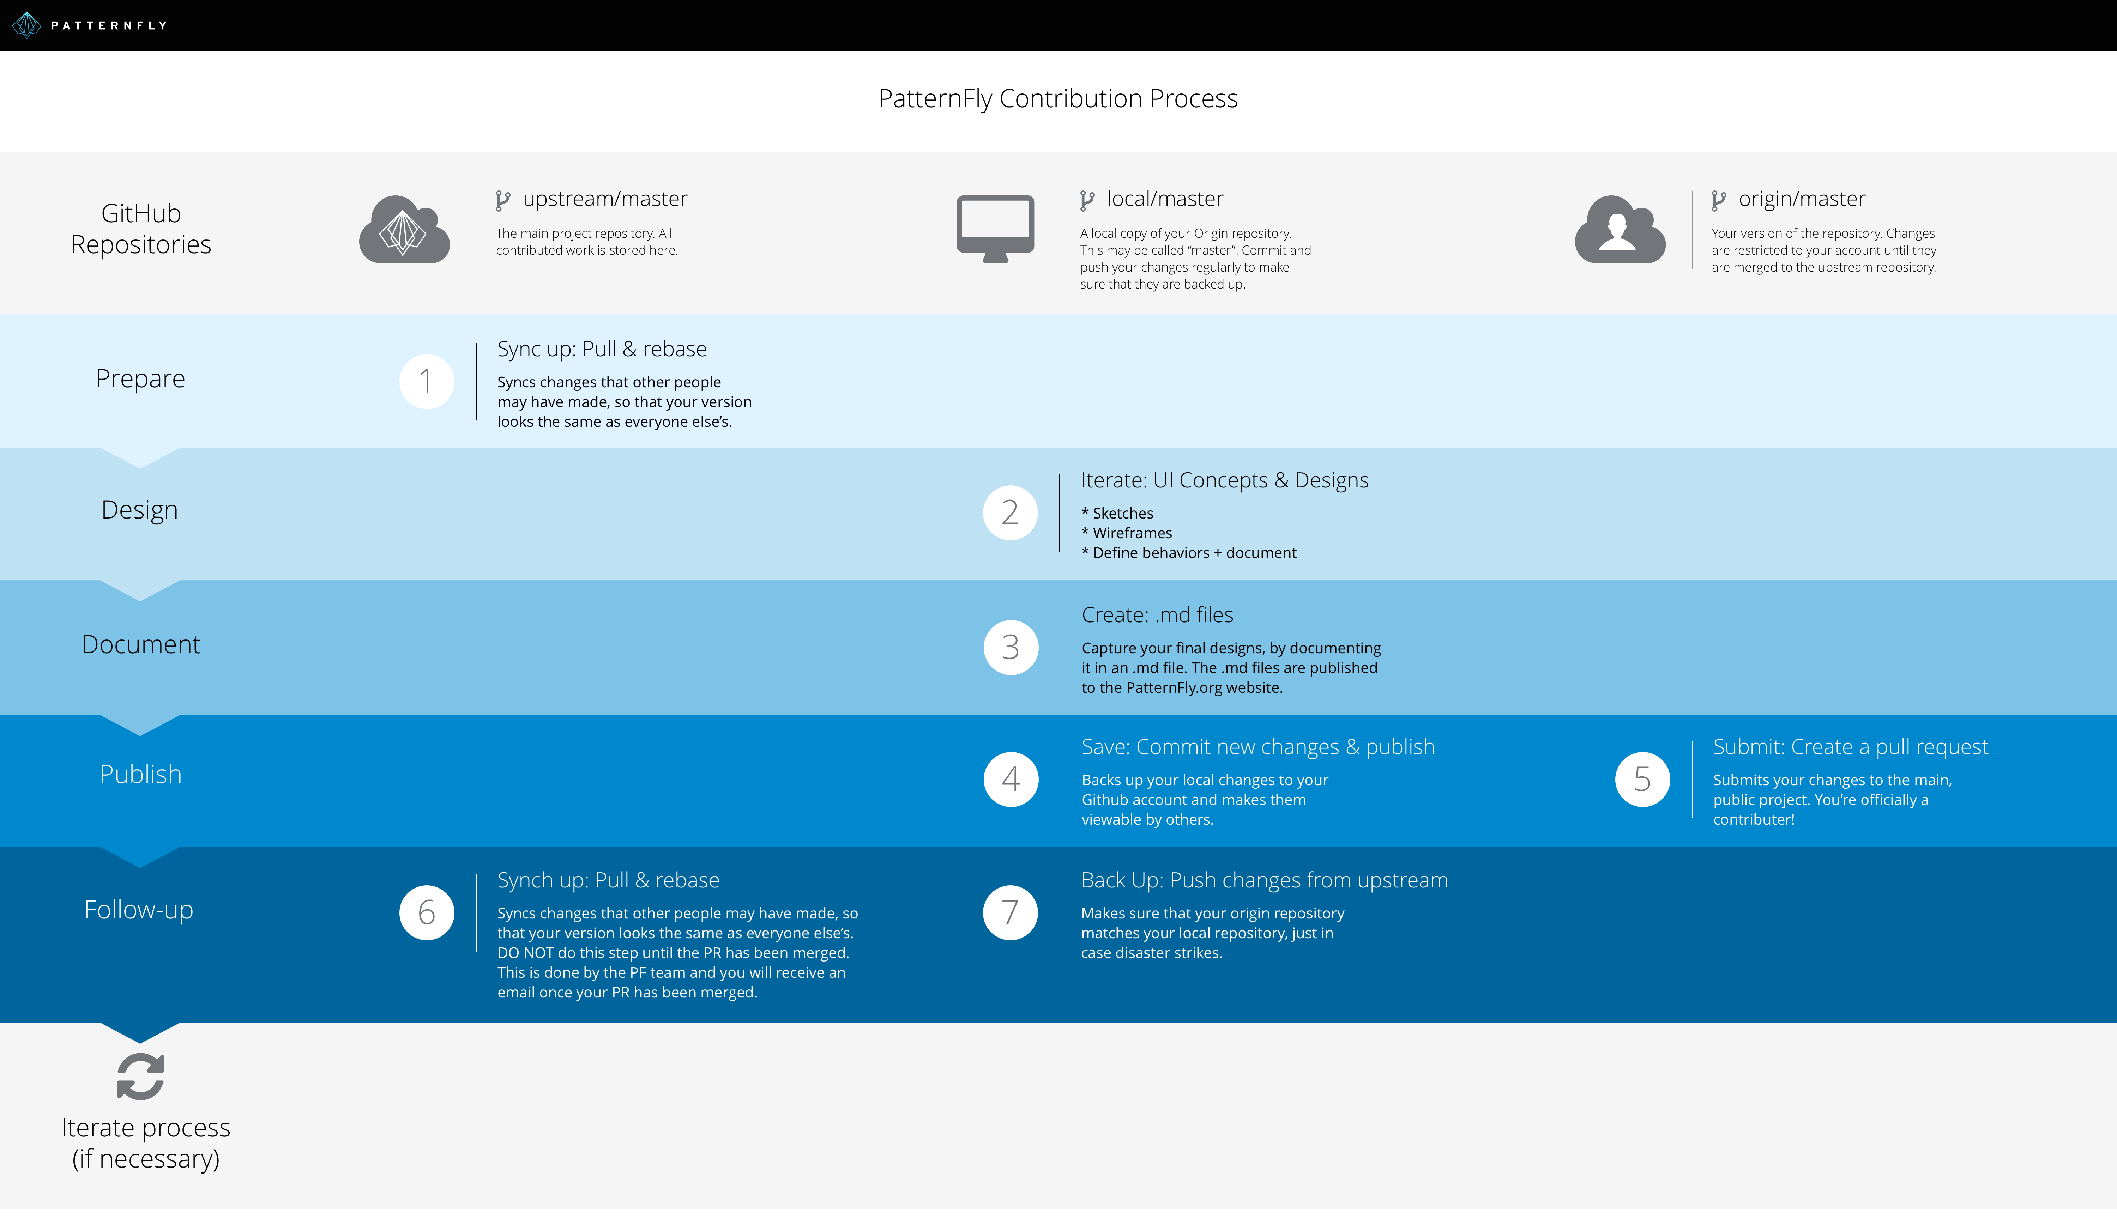Click 'The main project repository' description
The width and height of the screenshot is (2117, 1231).
click(586, 242)
